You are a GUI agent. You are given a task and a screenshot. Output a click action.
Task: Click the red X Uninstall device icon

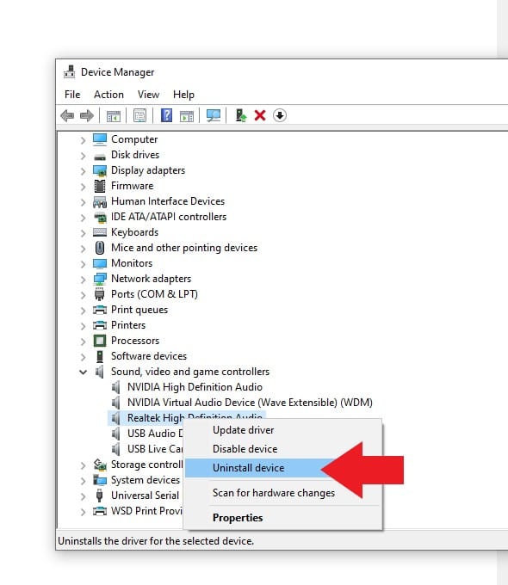click(x=260, y=115)
